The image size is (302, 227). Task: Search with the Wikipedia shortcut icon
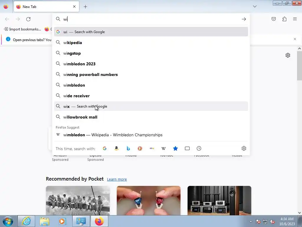point(164,148)
